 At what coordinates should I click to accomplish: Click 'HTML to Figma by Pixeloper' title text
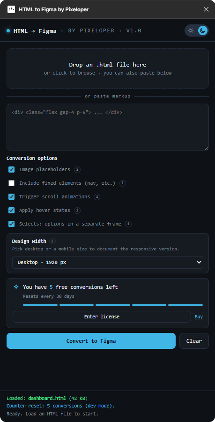[x=53, y=10]
